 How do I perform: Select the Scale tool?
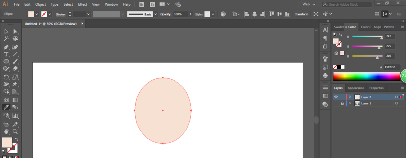coord(15,77)
